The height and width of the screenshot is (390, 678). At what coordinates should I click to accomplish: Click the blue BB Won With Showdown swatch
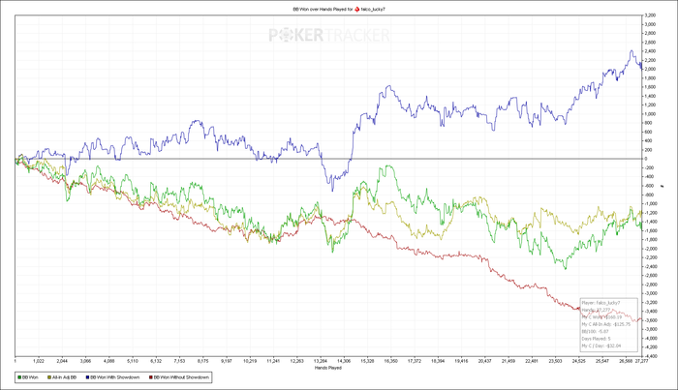88,377
